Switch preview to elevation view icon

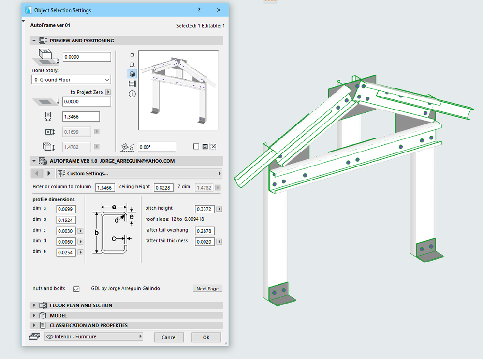pyautogui.click(x=132, y=65)
